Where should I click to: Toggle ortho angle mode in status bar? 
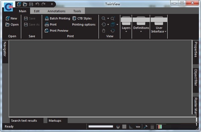click(x=131, y=127)
